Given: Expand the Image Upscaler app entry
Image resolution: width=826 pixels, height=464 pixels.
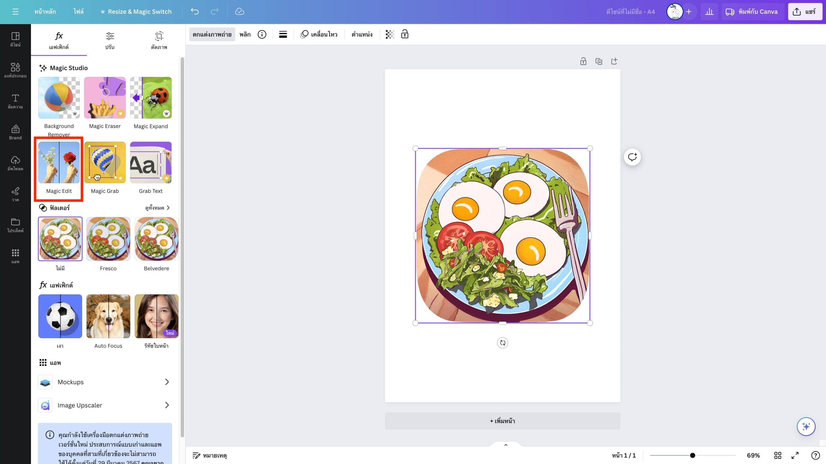Looking at the screenshot, I should pos(105,405).
